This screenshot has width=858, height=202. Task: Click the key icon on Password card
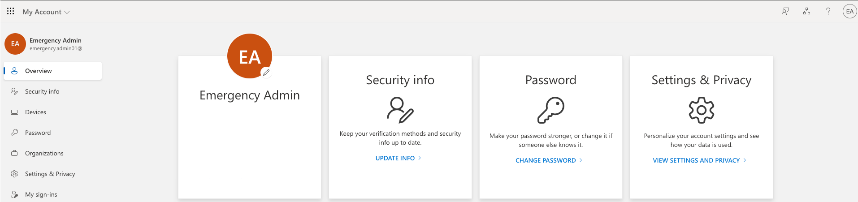click(551, 110)
